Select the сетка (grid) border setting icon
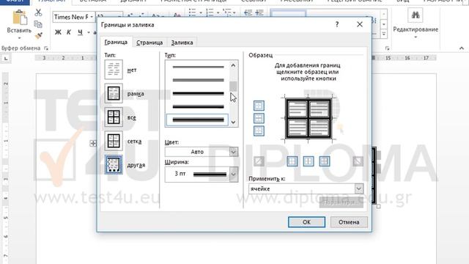 (114, 141)
